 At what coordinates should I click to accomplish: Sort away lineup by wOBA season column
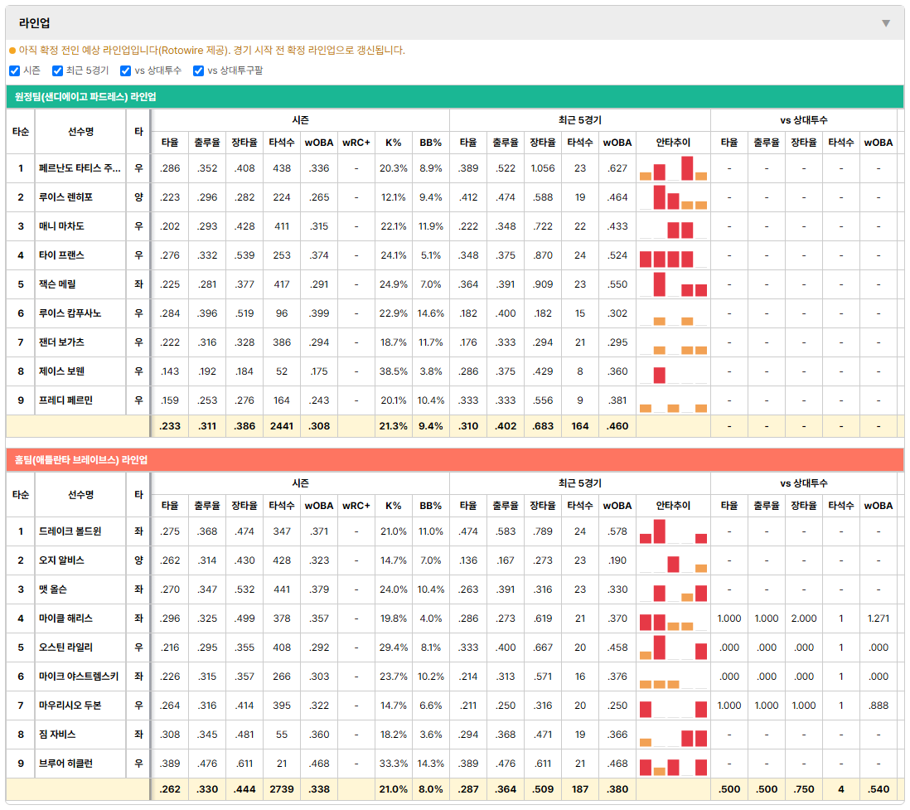(x=319, y=143)
